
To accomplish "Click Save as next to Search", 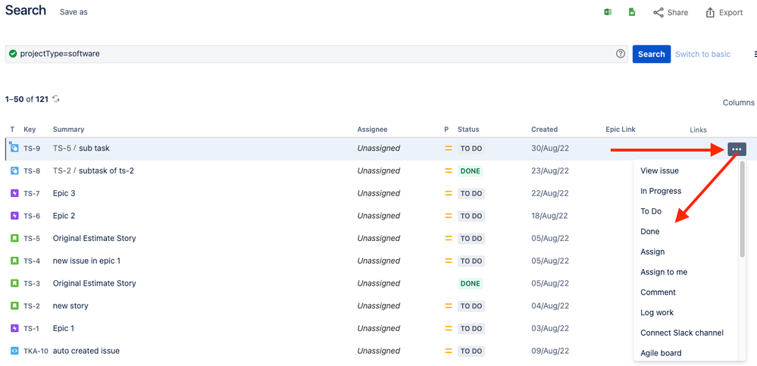I will coord(74,12).
